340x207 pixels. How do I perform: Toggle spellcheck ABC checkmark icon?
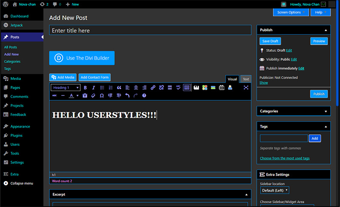[178, 88]
